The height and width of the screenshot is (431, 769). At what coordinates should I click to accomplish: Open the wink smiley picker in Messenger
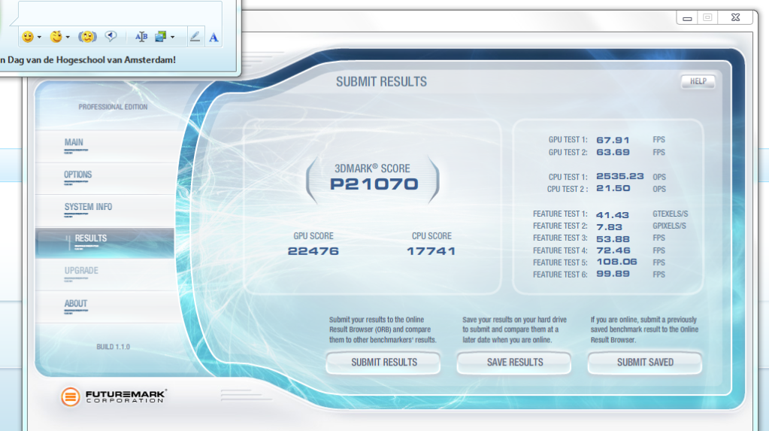click(56, 37)
